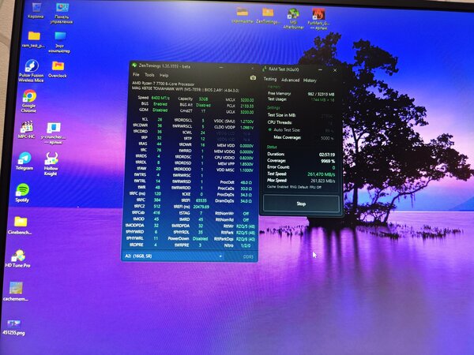474x355 pixels.
Task: Select the tRFC 384 value
Action: click(157, 200)
